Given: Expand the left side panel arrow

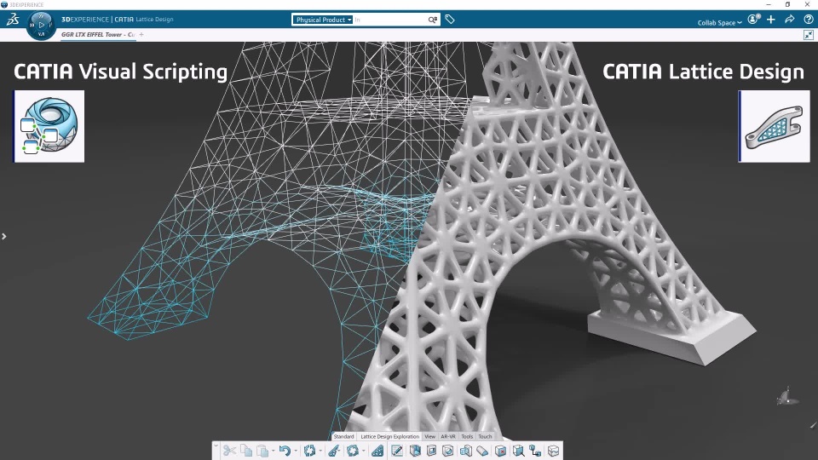Looking at the screenshot, I should pos(4,236).
